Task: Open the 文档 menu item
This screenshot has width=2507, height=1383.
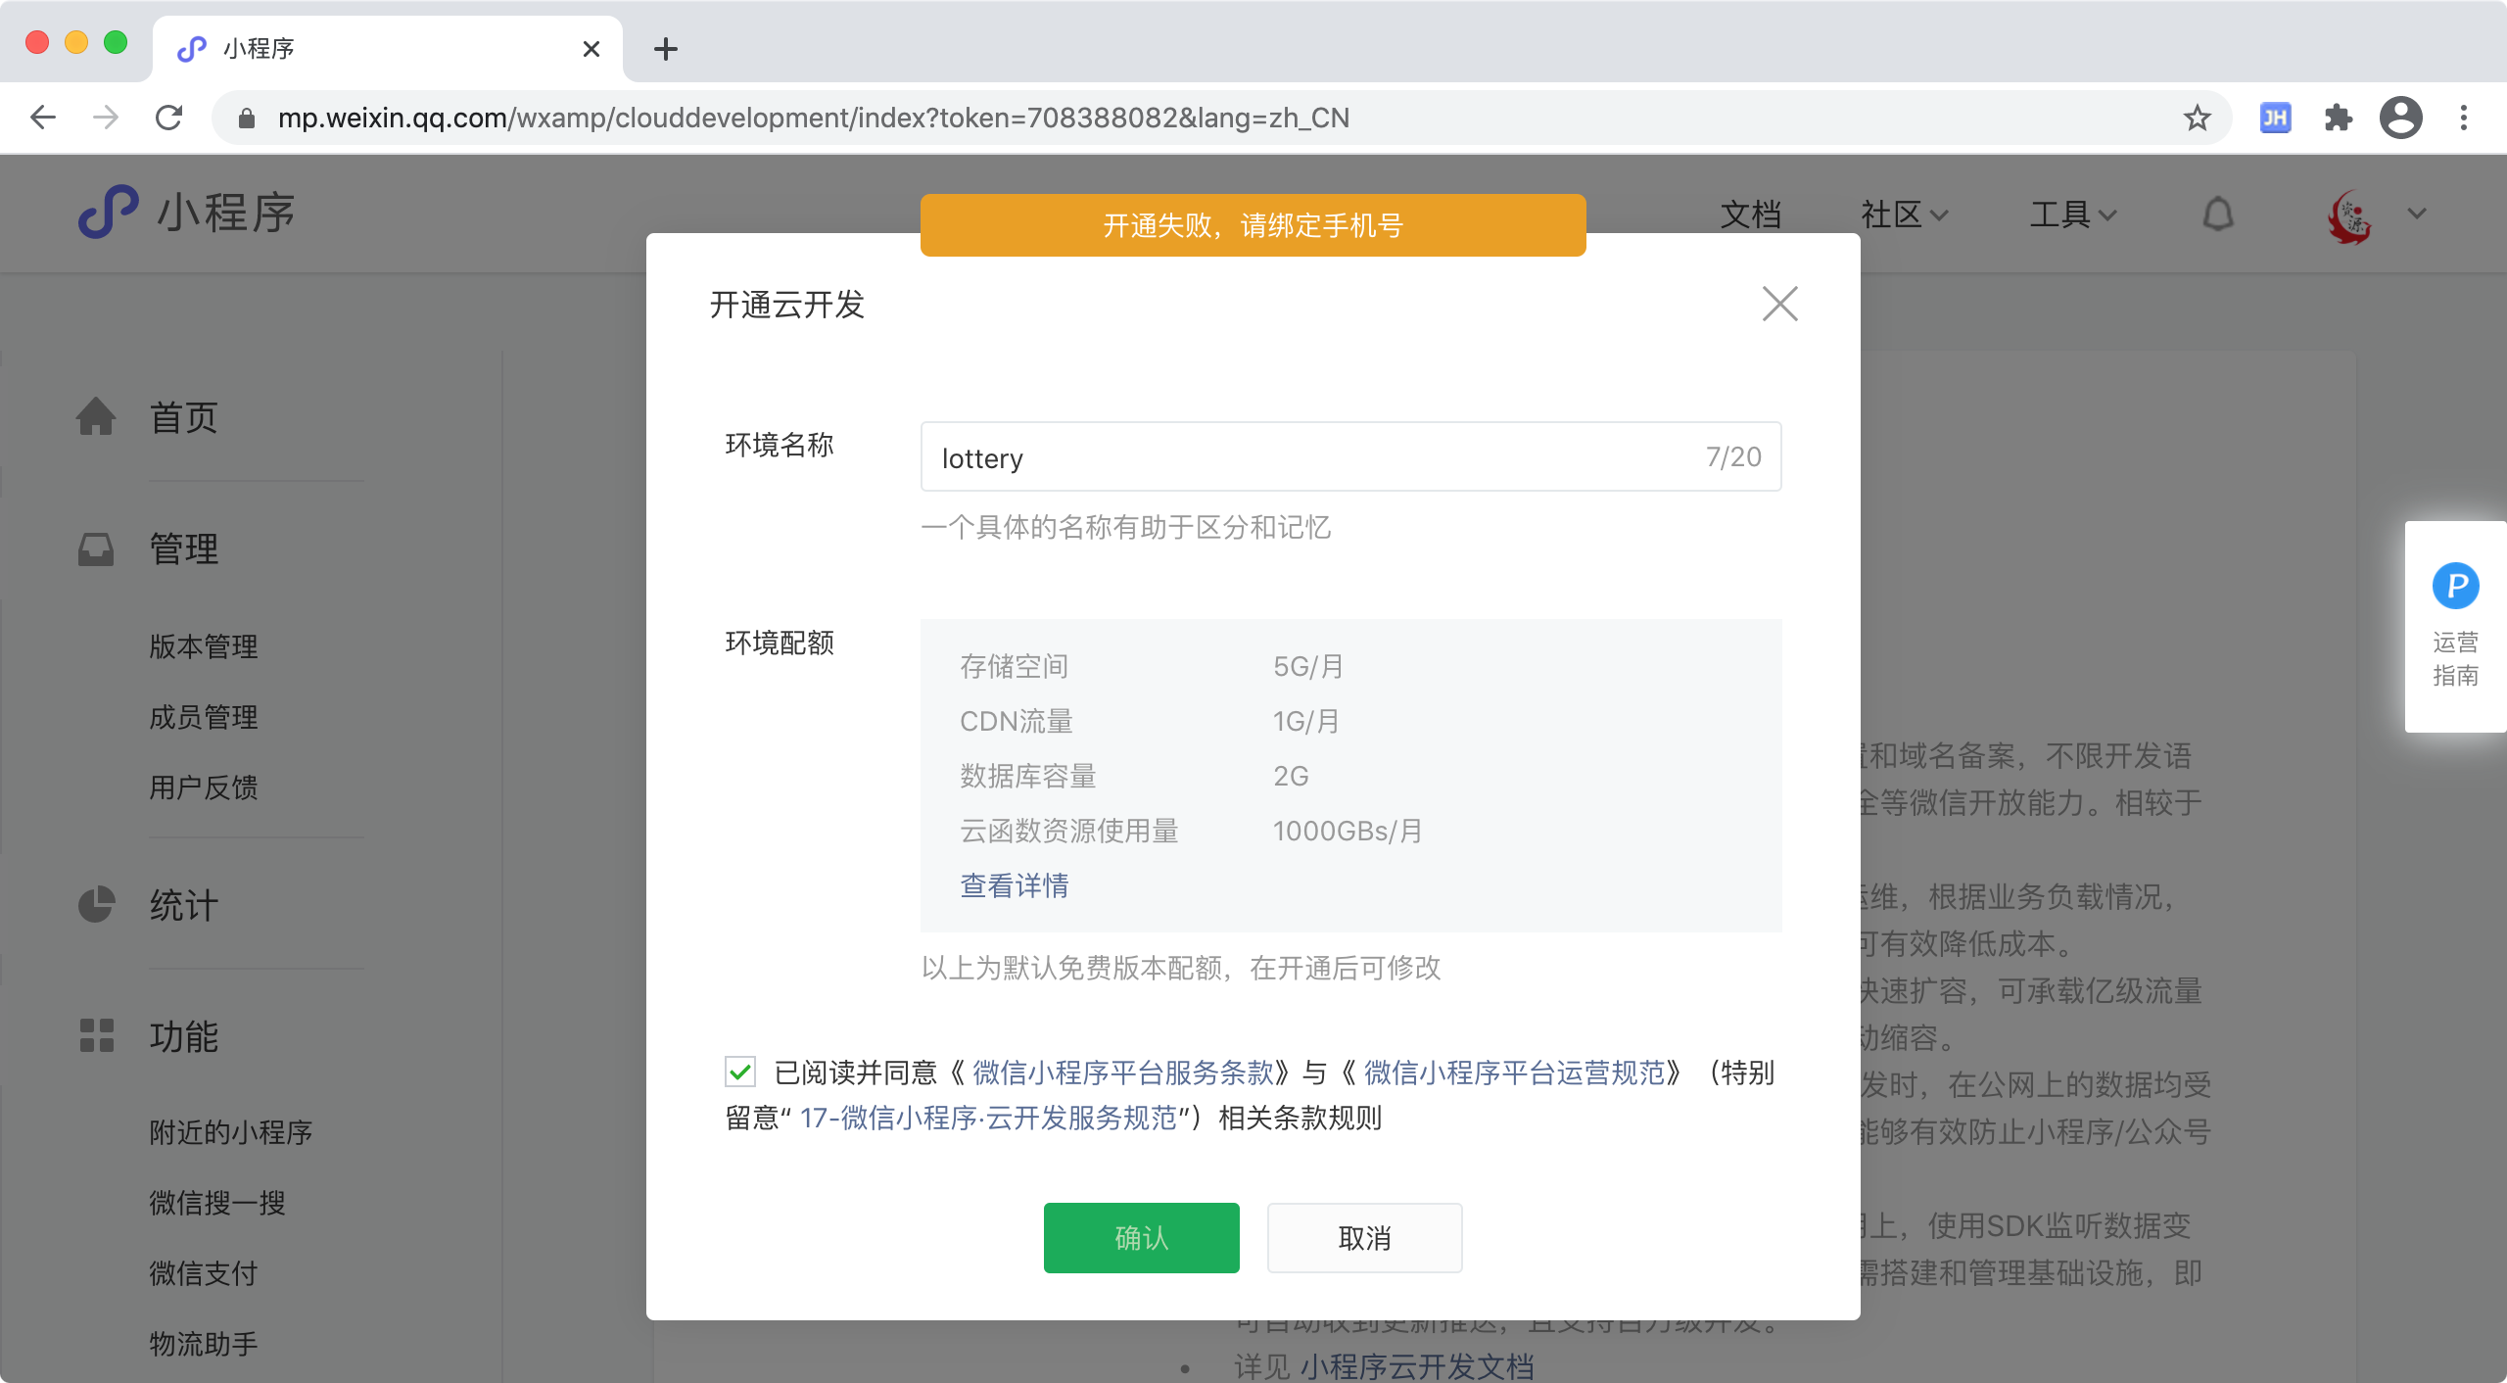Action: click(1750, 214)
